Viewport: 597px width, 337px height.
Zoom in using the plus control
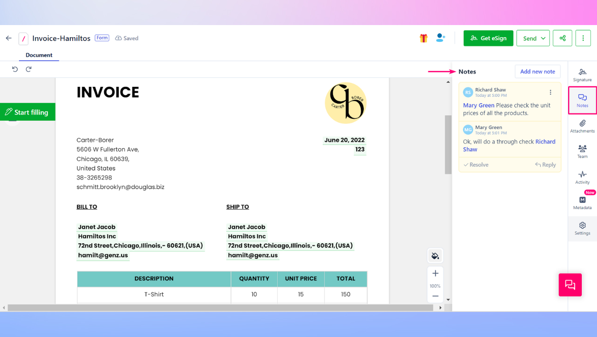point(435,273)
